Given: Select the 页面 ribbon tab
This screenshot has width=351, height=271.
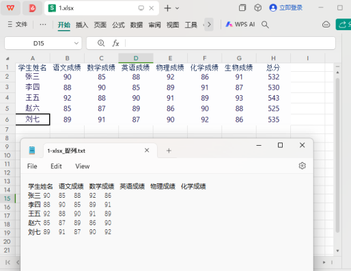Looking at the screenshot, I should (100, 25).
